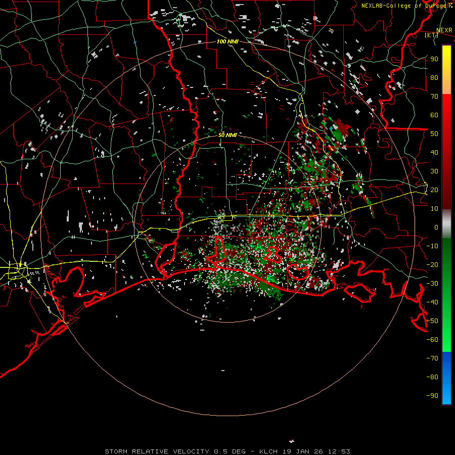Click the gray zero-velocity color bar segment
Screen dimensions: 455x455
pos(446,223)
